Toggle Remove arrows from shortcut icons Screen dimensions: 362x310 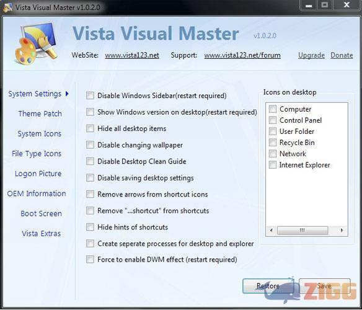pos(90,194)
